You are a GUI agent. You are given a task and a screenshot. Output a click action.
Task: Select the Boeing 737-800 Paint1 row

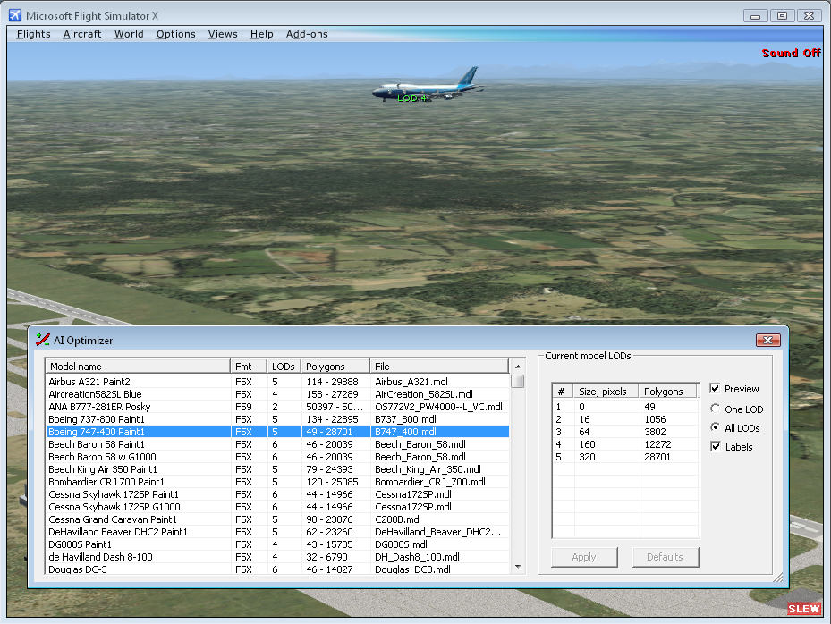click(x=277, y=419)
